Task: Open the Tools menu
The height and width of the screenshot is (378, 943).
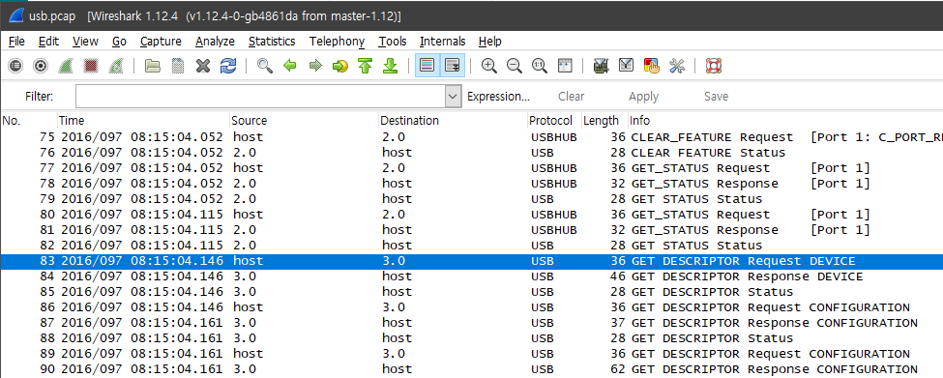Action: [392, 42]
